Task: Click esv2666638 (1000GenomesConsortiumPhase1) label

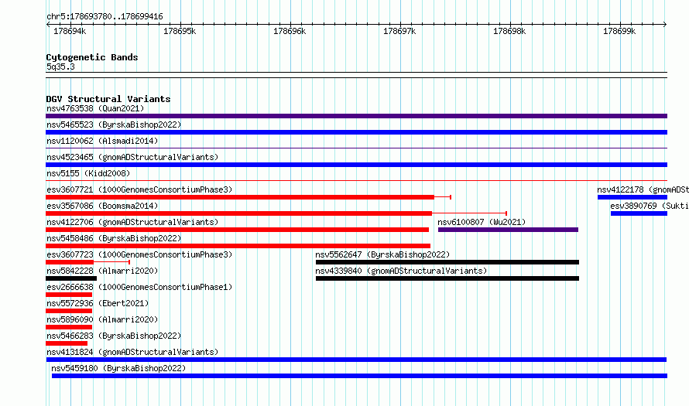Action: click(x=139, y=287)
